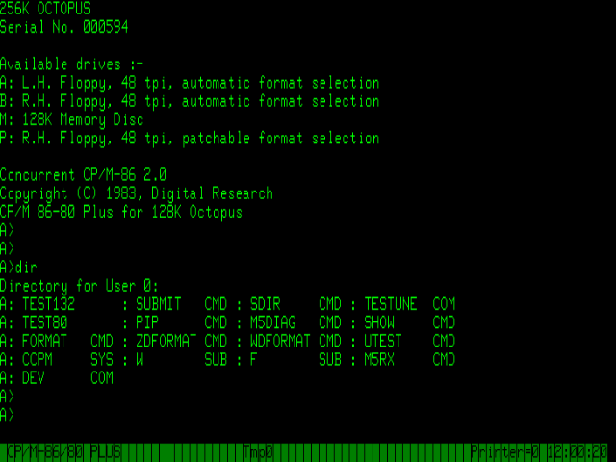
Task: Click the M: 128K Memory Disc line
Action: point(71,120)
